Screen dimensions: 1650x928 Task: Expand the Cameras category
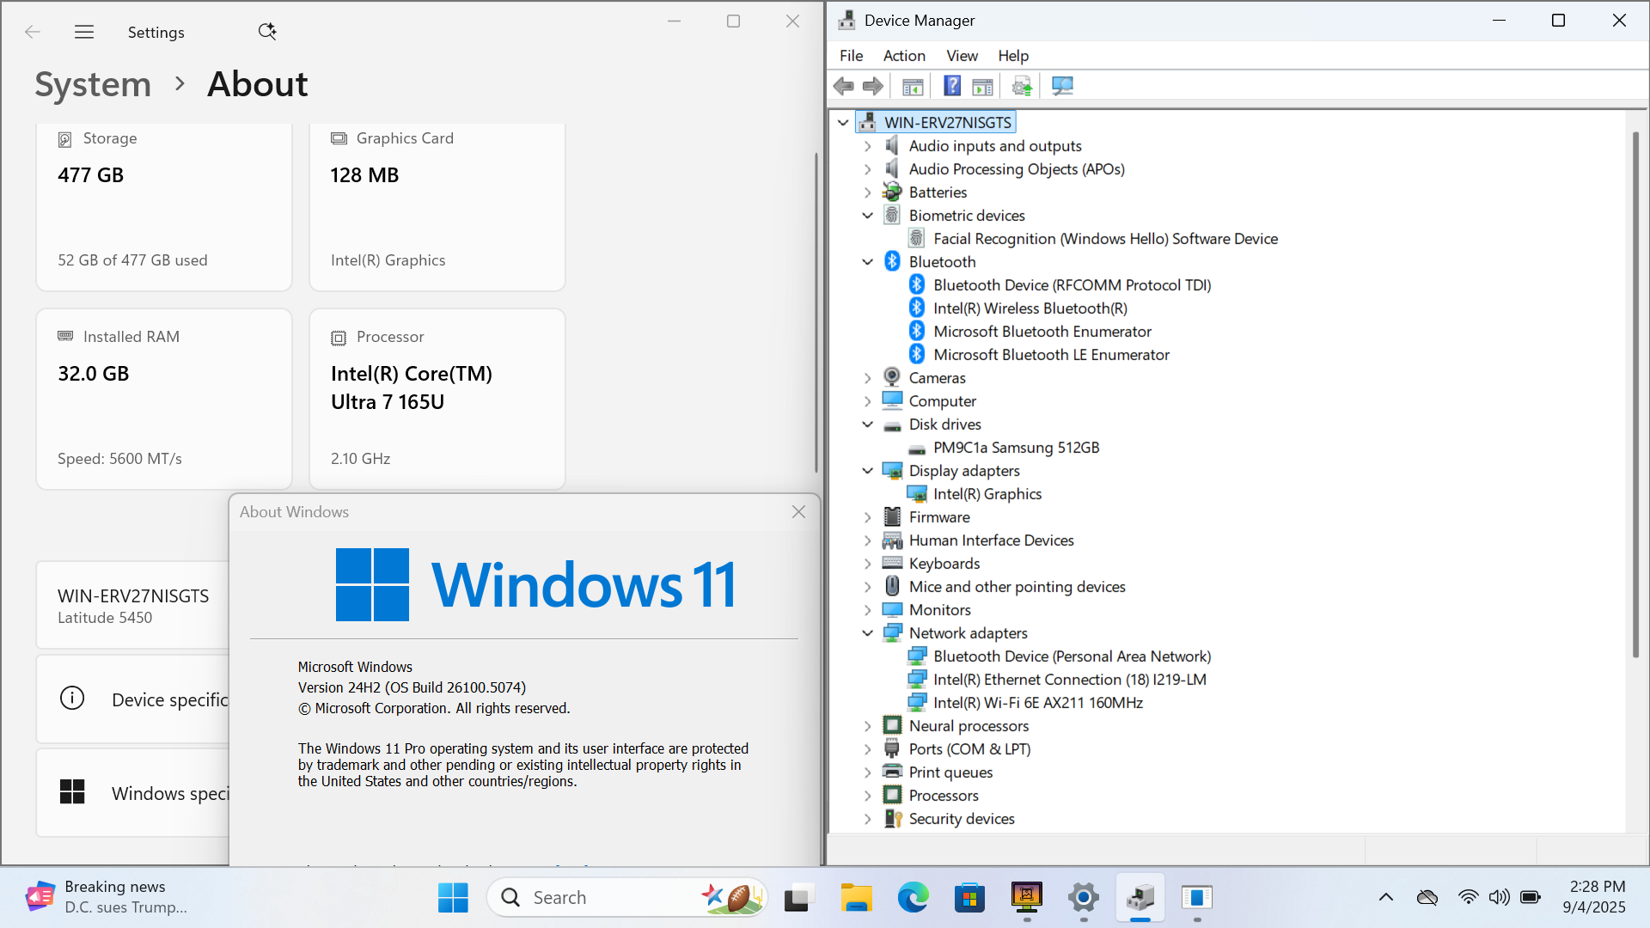coord(867,378)
